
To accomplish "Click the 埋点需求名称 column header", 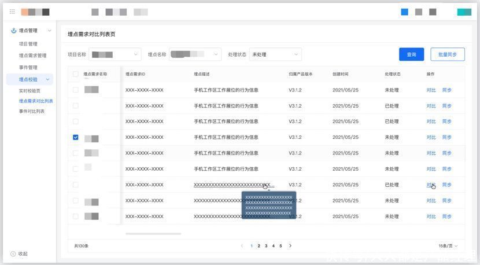I will pos(95,74).
